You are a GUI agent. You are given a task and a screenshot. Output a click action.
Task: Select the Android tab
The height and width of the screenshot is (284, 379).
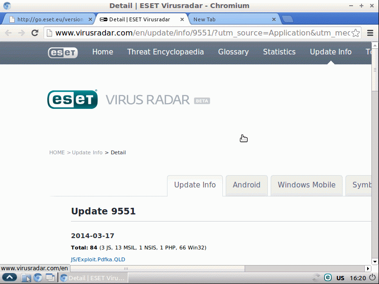click(247, 185)
